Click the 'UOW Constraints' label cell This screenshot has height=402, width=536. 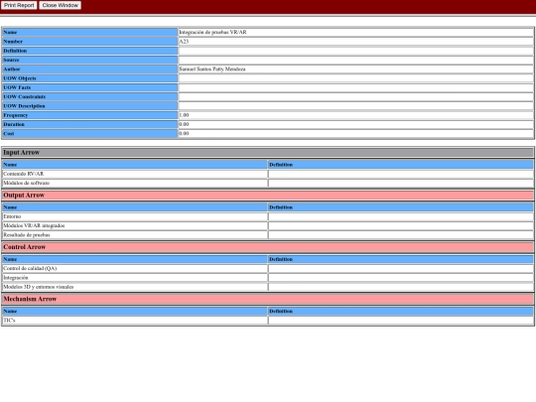point(89,96)
